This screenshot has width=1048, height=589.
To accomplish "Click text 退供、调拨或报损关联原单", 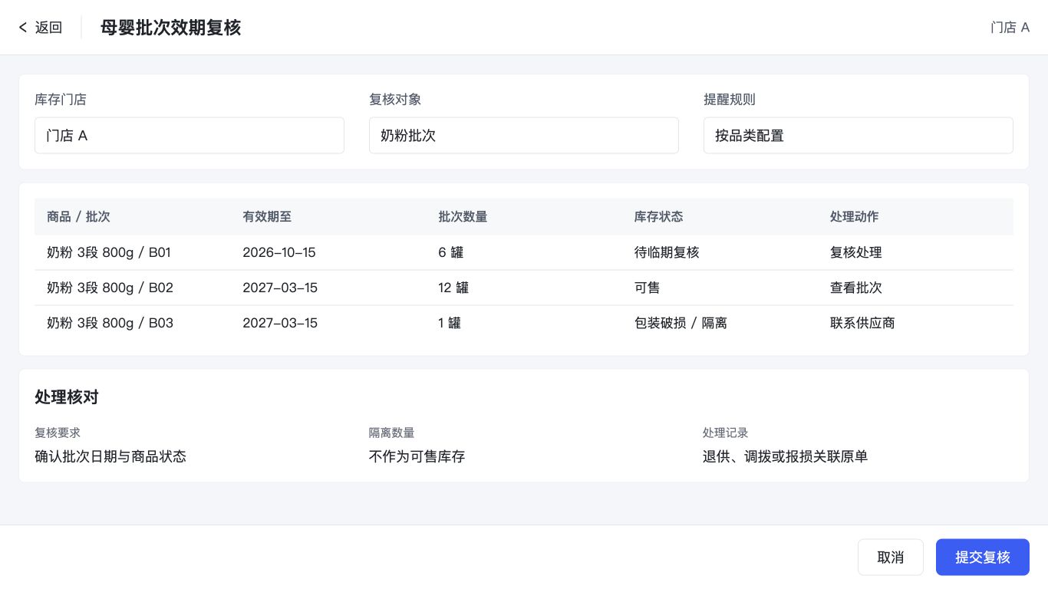I will 785,456.
